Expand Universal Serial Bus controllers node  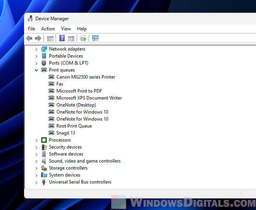[36, 182]
